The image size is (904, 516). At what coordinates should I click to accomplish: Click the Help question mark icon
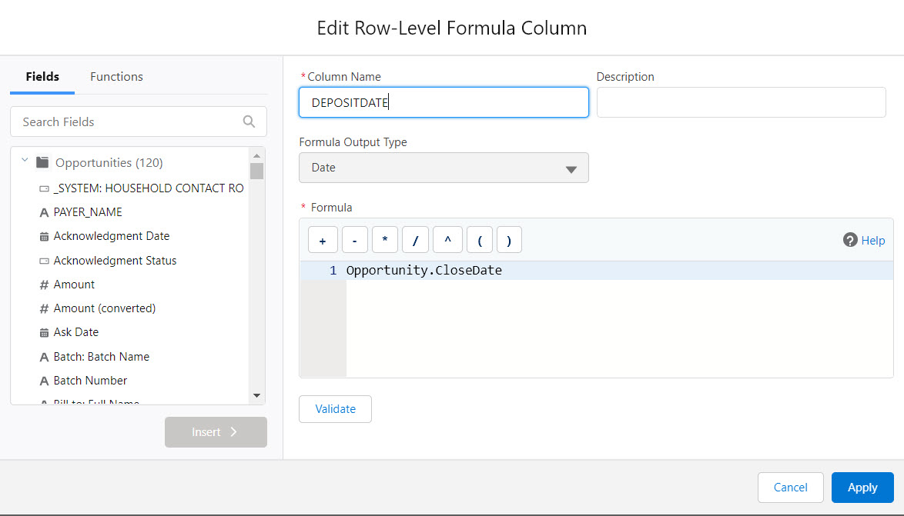850,240
